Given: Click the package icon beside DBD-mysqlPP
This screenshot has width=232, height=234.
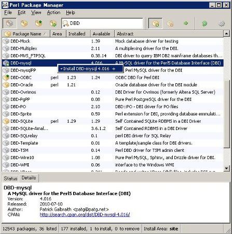Looking at the screenshot, I should 6,70.
